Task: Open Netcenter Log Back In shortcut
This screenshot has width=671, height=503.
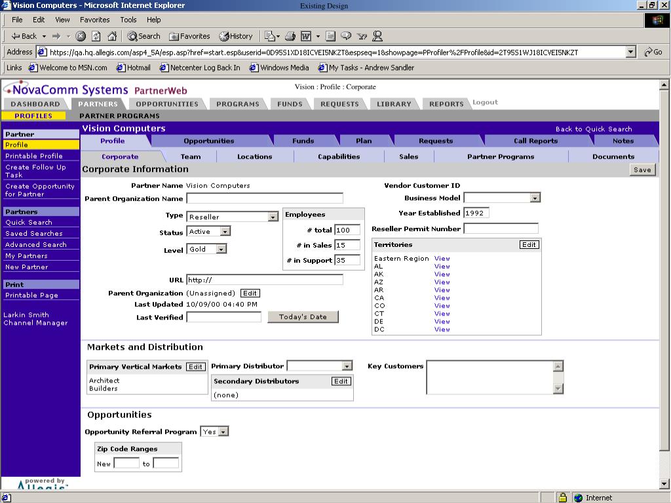Action: pyautogui.click(x=200, y=67)
